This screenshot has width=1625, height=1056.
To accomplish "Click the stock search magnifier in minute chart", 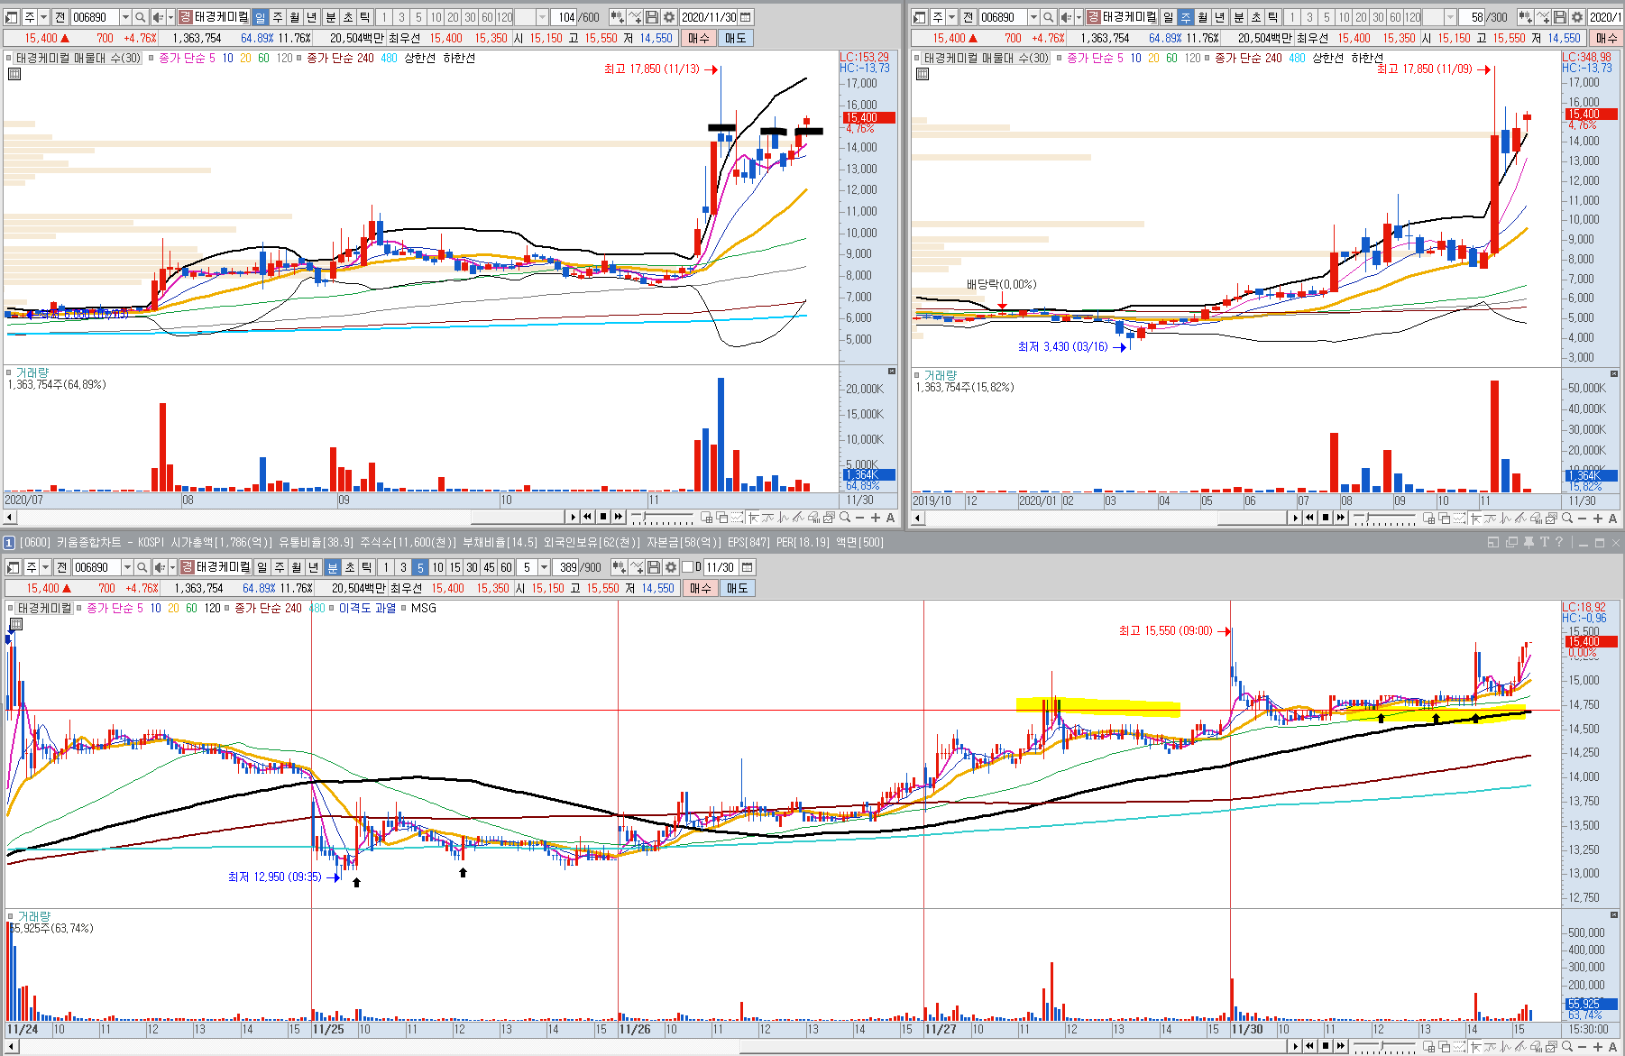I will (x=142, y=567).
